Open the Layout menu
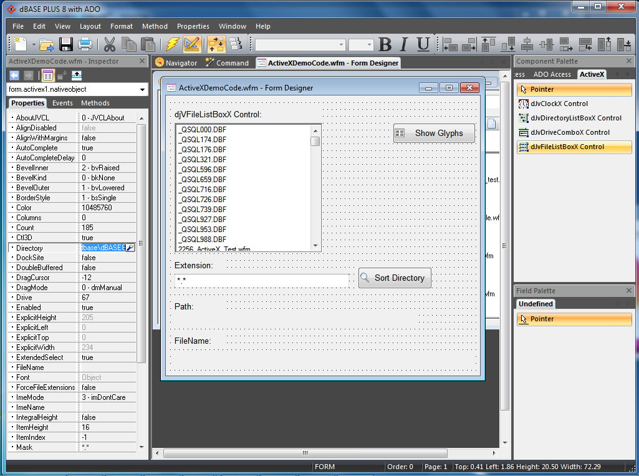This screenshot has height=476, width=639. tap(90, 26)
